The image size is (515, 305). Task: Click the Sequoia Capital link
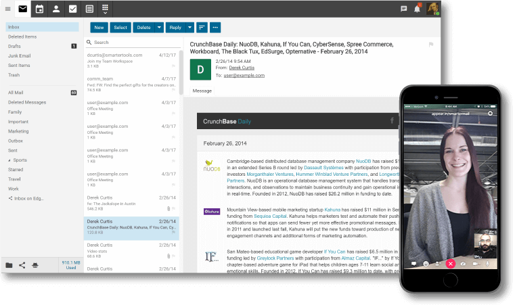pos(270,216)
